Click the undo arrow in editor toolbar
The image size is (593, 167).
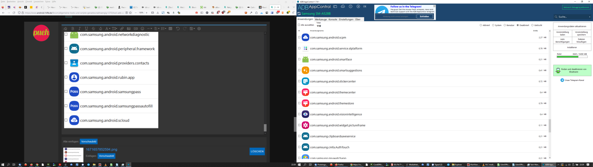coord(178,29)
